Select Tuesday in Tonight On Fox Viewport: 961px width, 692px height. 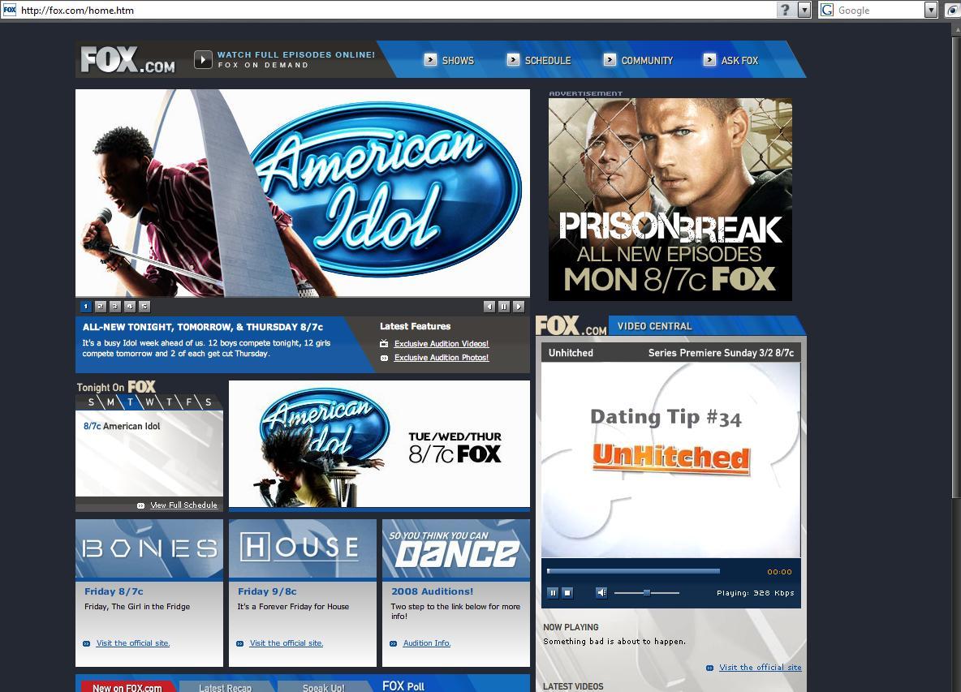click(130, 402)
